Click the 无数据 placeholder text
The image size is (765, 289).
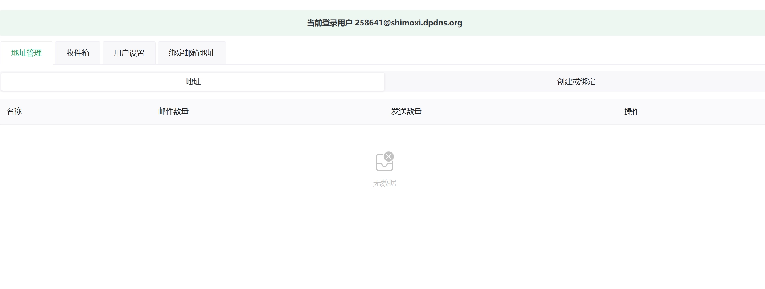click(384, 183)
